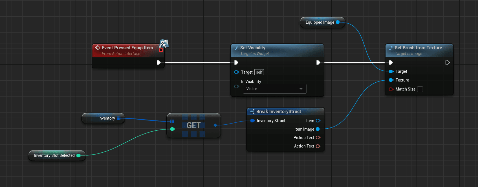Image resolution: width=478 pixels, height=187 pixels.
Task: Click the Break InventoryStruct node icon
Action: coord(252,111)
